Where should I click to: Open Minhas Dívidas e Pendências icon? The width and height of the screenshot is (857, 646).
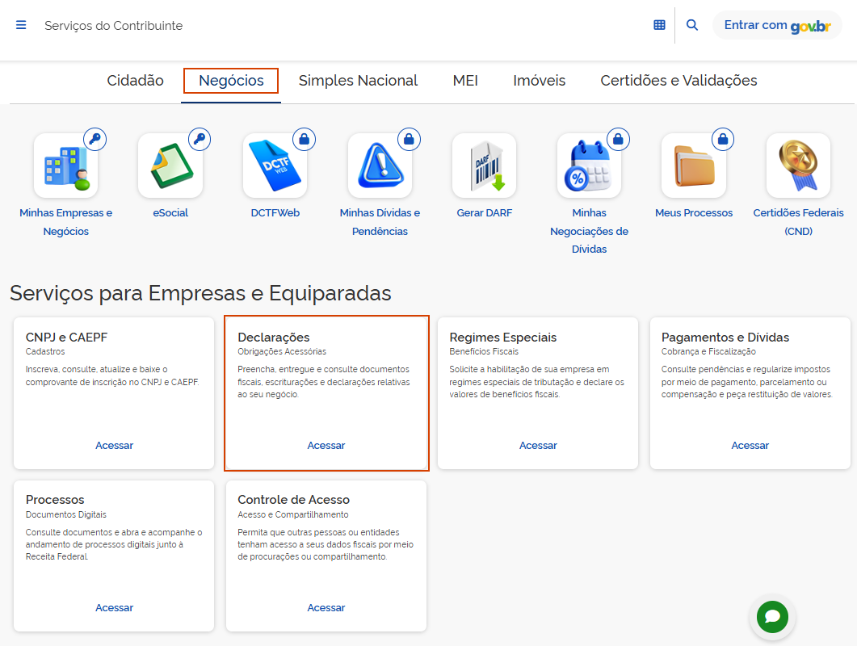tap(380, 166)
